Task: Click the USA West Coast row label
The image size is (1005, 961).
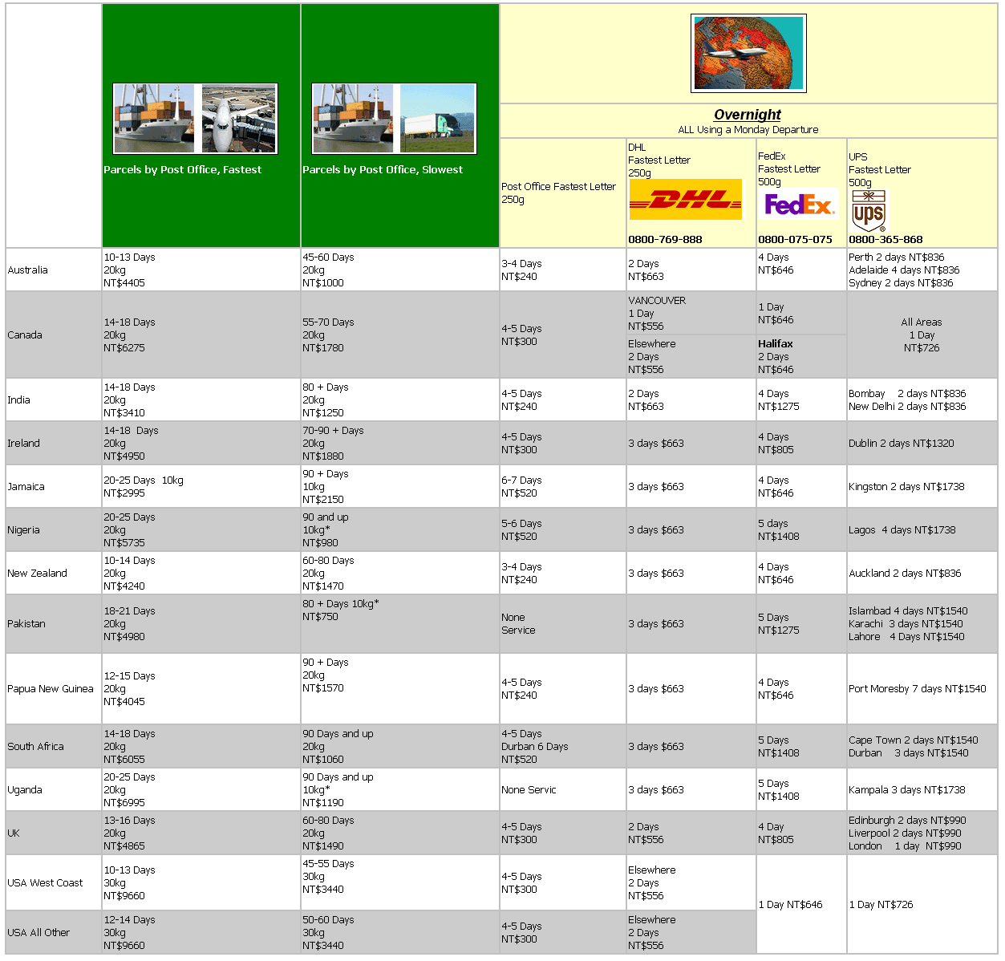Action: (45, 883)
